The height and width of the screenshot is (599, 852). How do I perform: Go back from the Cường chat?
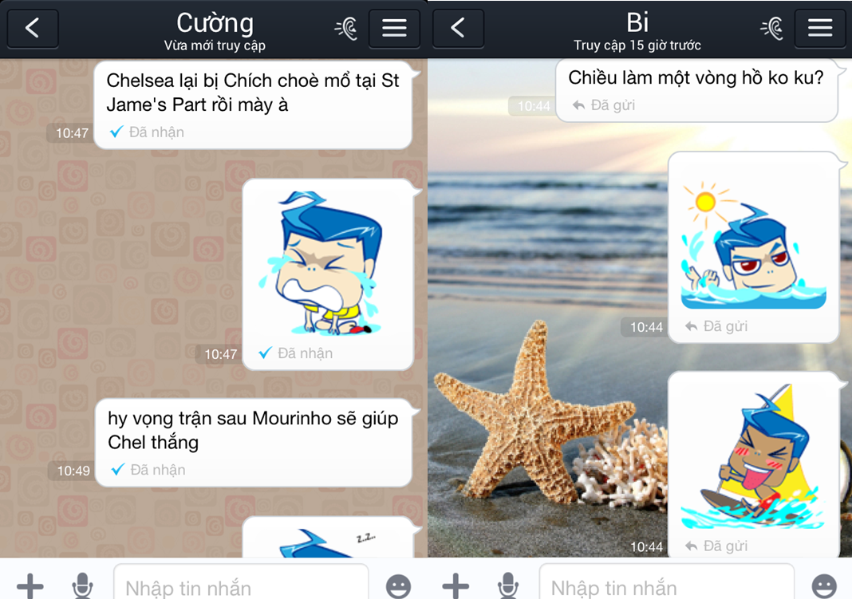[33, 28]
